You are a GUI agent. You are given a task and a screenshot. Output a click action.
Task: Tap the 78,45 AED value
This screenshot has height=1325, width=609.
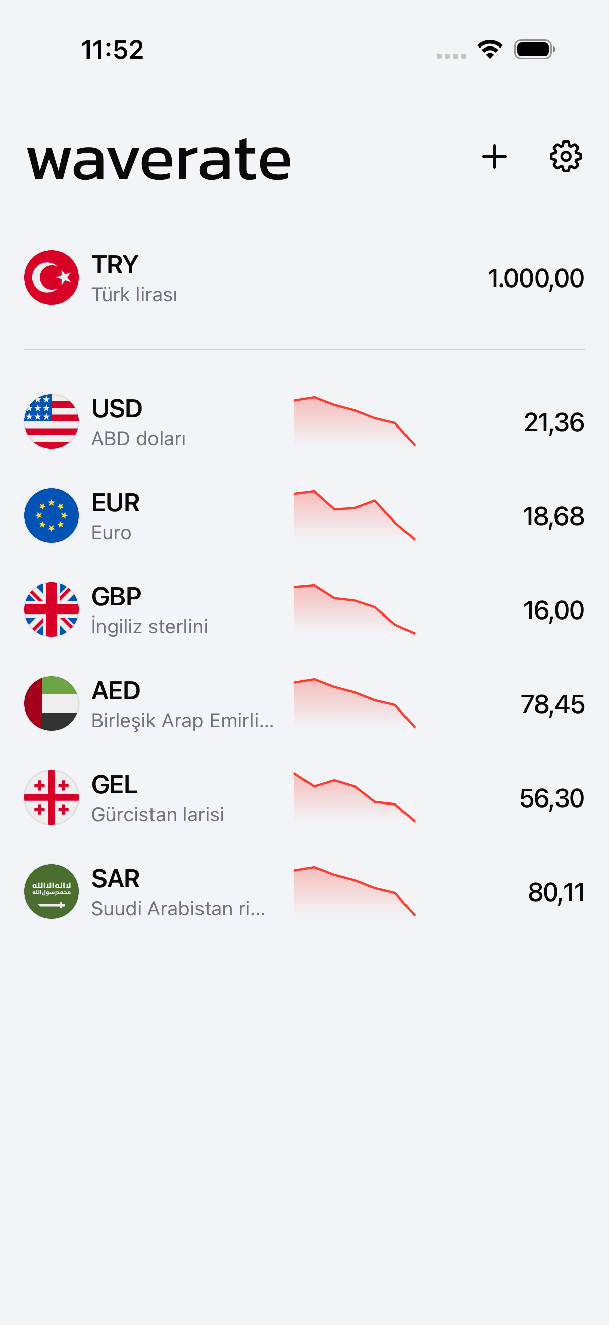pos(552,704)
